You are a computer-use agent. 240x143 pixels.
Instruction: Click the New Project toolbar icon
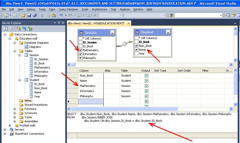6,15
